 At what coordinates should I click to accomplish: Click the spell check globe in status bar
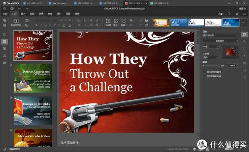(195, 149)
